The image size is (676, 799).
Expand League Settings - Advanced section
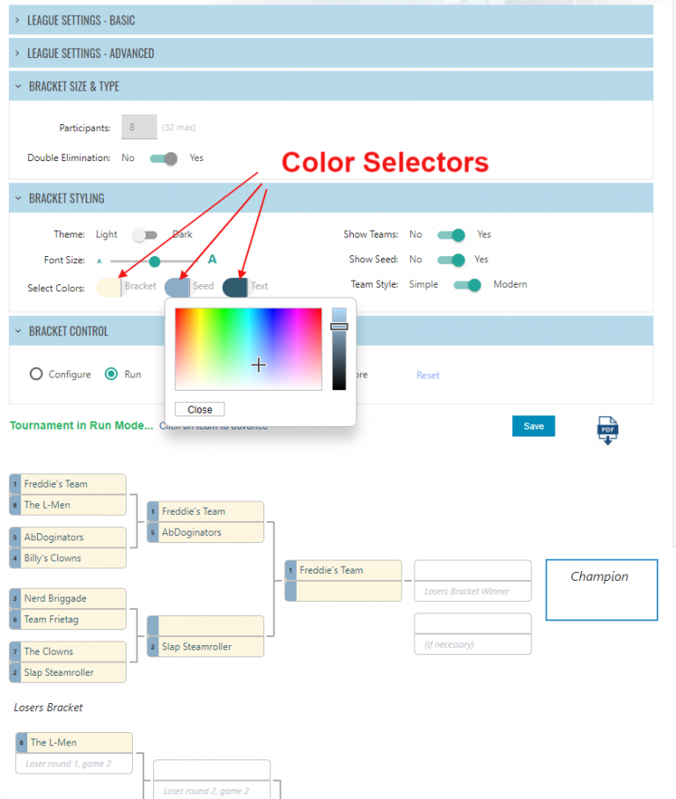pyautogui.click(x=90, y=54)
